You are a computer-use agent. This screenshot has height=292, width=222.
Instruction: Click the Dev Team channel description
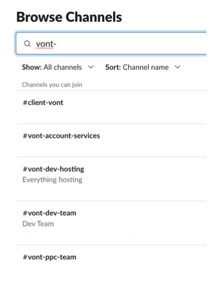38,224
